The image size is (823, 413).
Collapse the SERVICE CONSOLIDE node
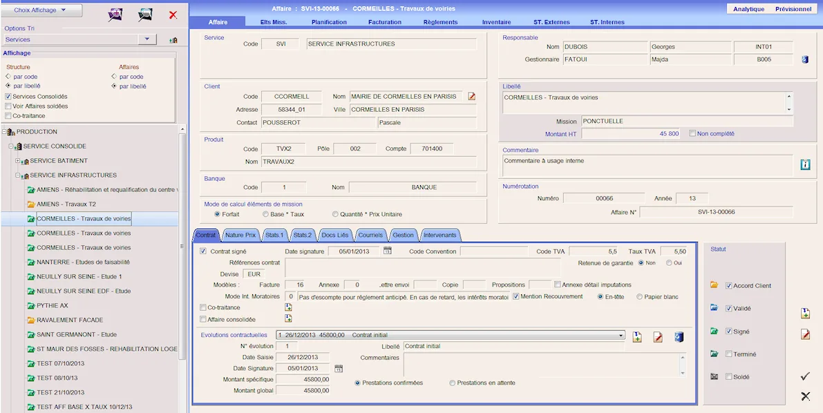click(x=11, y=146)
